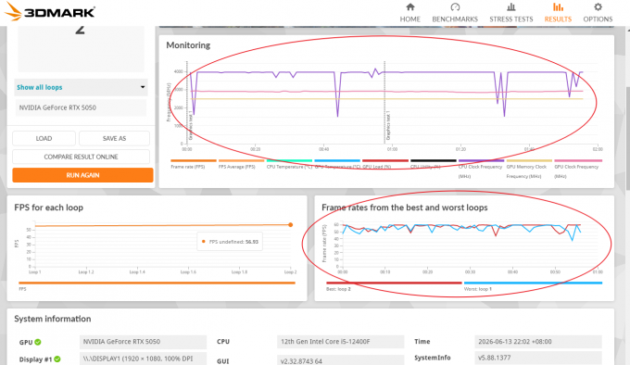Open the Benchmarks gauge icon
630x365 pixels.
tap(455, 6)
